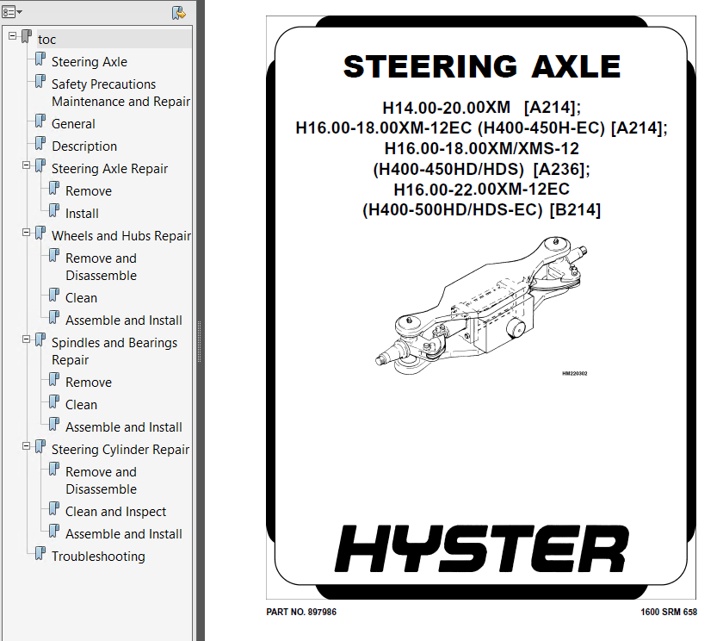Select Clean under Wheels and Hubs Repair
Viewport: 723px width, 641px height.
tap(81, 298)
